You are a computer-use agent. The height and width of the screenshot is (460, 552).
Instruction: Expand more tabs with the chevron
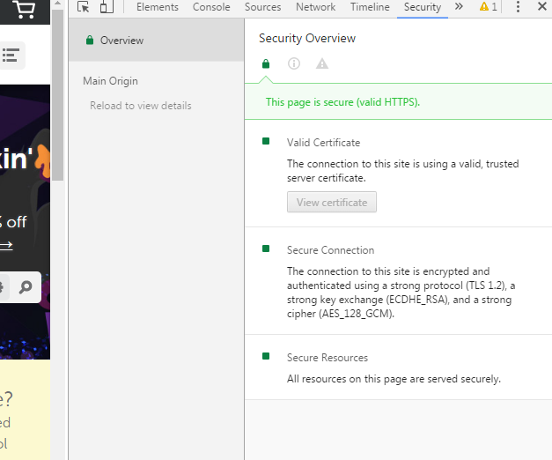click(x=459, y=6)
